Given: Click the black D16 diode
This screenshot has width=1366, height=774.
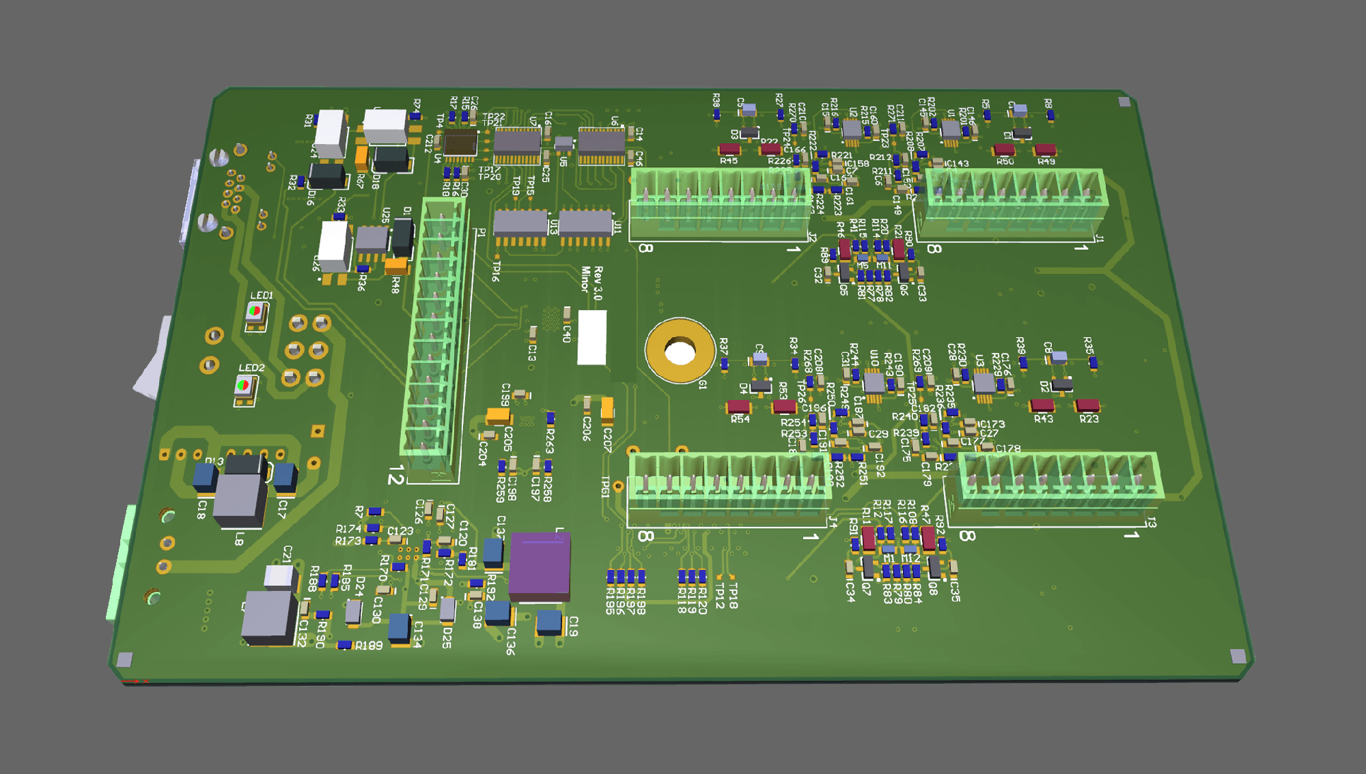Looking at the screenshot, I should [326, 176].
